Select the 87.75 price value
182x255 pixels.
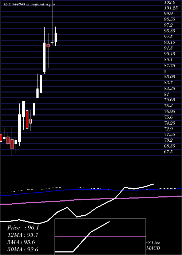pyautogui.click(x=170, y=66)
